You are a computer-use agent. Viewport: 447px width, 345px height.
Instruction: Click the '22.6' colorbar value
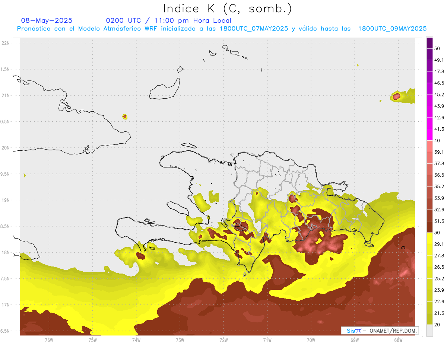(x=439, y=302)
